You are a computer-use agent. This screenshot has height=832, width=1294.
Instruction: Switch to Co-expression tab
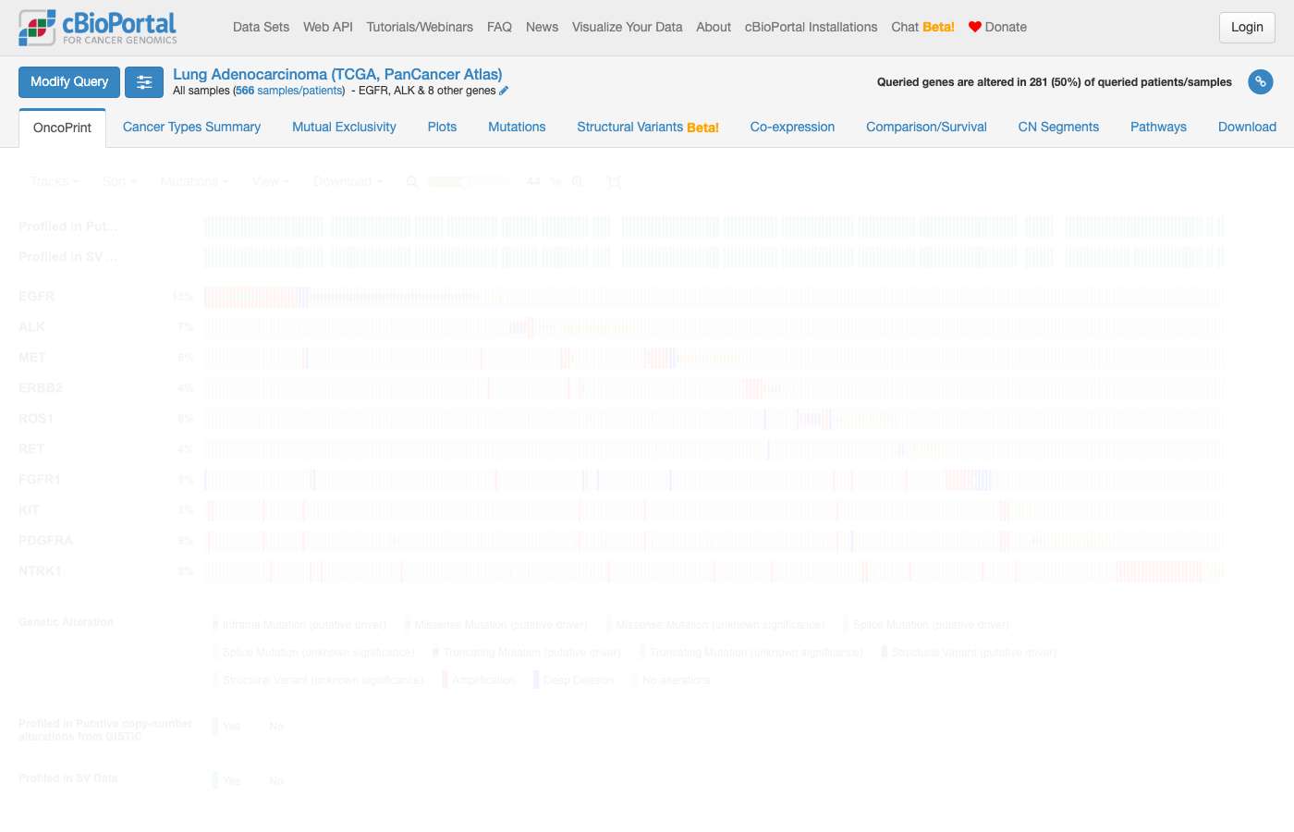[792, 127]
